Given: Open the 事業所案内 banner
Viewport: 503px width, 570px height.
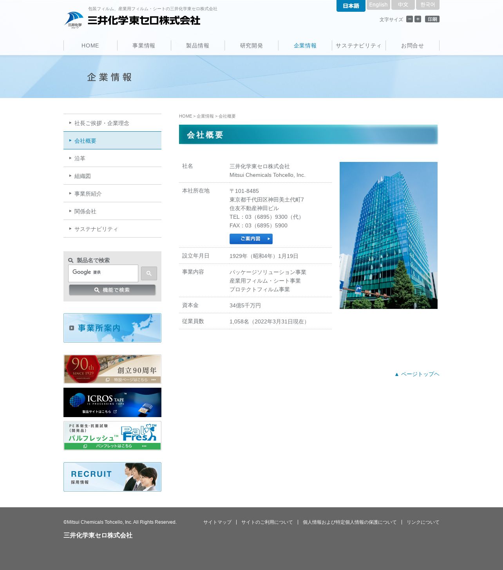Looking at the screenshot, I should point(112,328).
